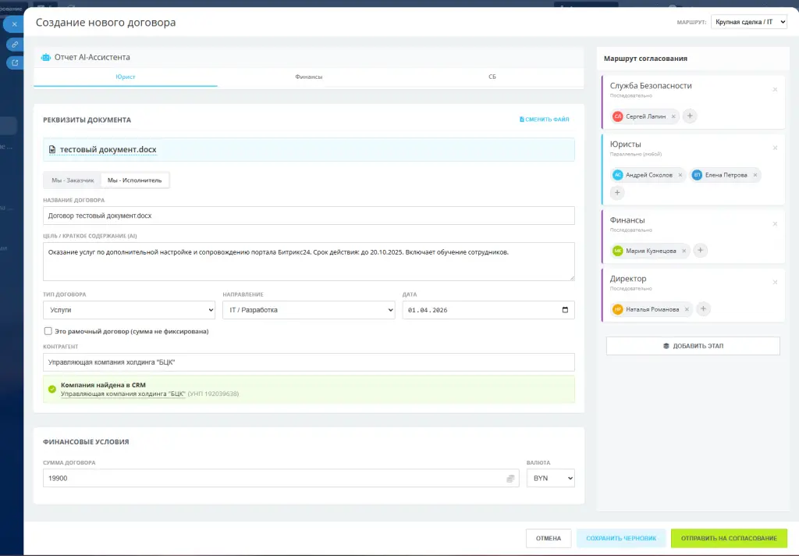The height and width of the screenshot is (556, 799).
Task: Remove Елена Петрова from Юристы stage
Action: [x=755, y=175]
